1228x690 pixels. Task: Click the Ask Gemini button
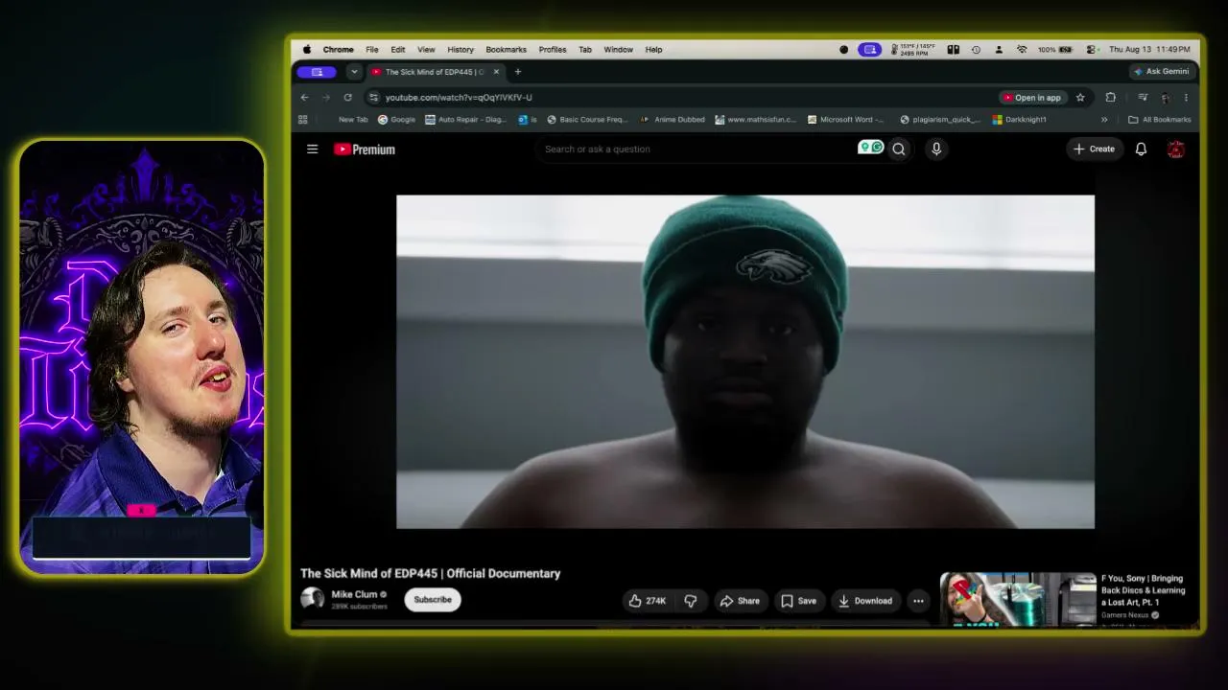click(1161, 72)
